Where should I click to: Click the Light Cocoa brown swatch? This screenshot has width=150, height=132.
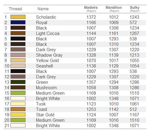pos(18,33)
